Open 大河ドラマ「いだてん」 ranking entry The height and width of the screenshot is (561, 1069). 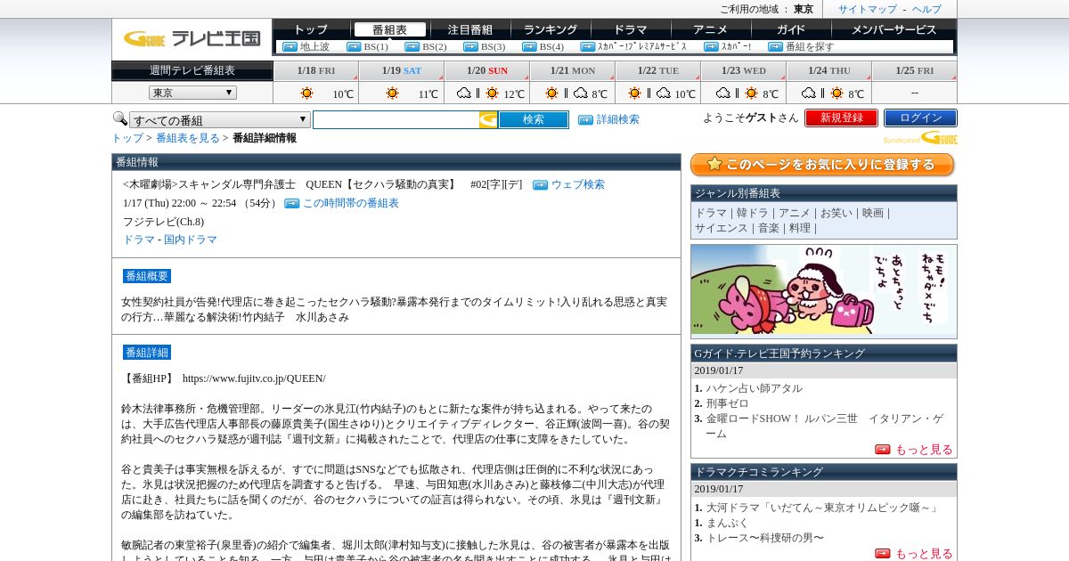[x=823, y=508]
